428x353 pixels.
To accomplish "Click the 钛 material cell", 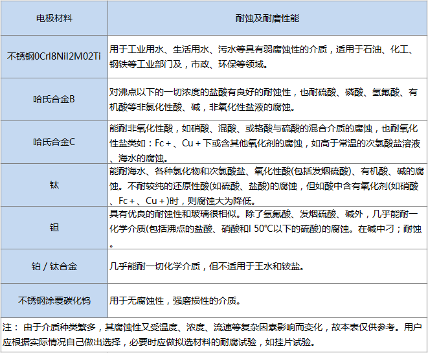I will 54,185.
